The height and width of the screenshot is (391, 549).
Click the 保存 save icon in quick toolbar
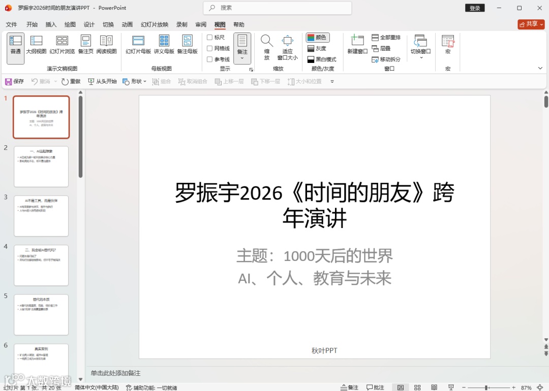click(x=14, y=81)
